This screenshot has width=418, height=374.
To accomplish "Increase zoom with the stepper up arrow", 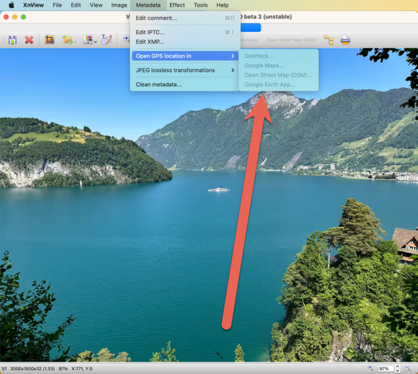I will point(398,367).
